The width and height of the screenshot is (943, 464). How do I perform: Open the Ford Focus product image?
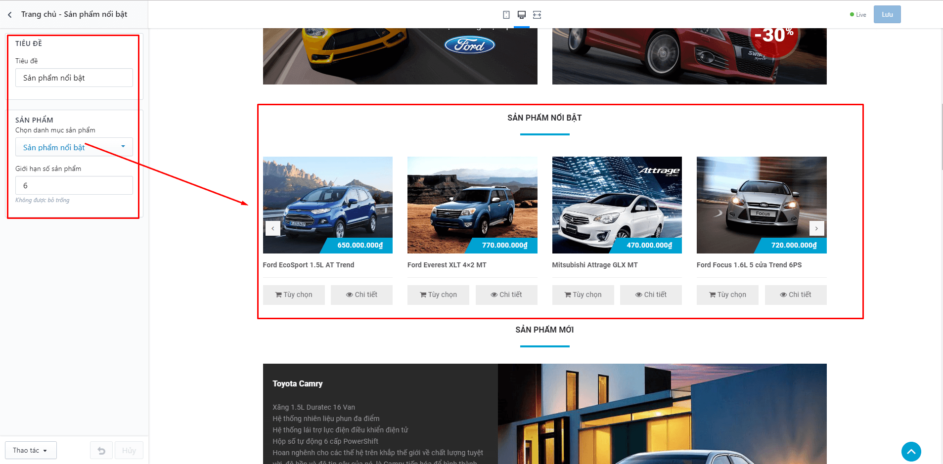coord(762,205)
